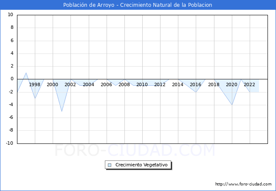Screen dimensions: 276x191
Task: Select the 2014 year label
Action: (x=177, y=84)
